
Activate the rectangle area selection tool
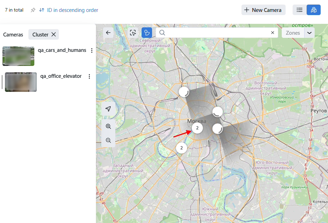tap(133, 33)
